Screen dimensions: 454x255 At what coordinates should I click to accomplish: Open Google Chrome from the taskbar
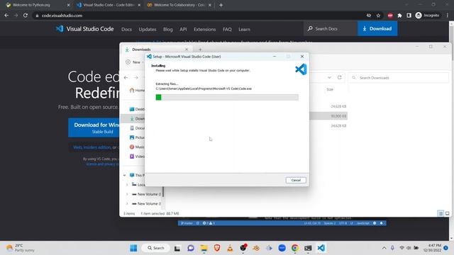tap(295, 248)
